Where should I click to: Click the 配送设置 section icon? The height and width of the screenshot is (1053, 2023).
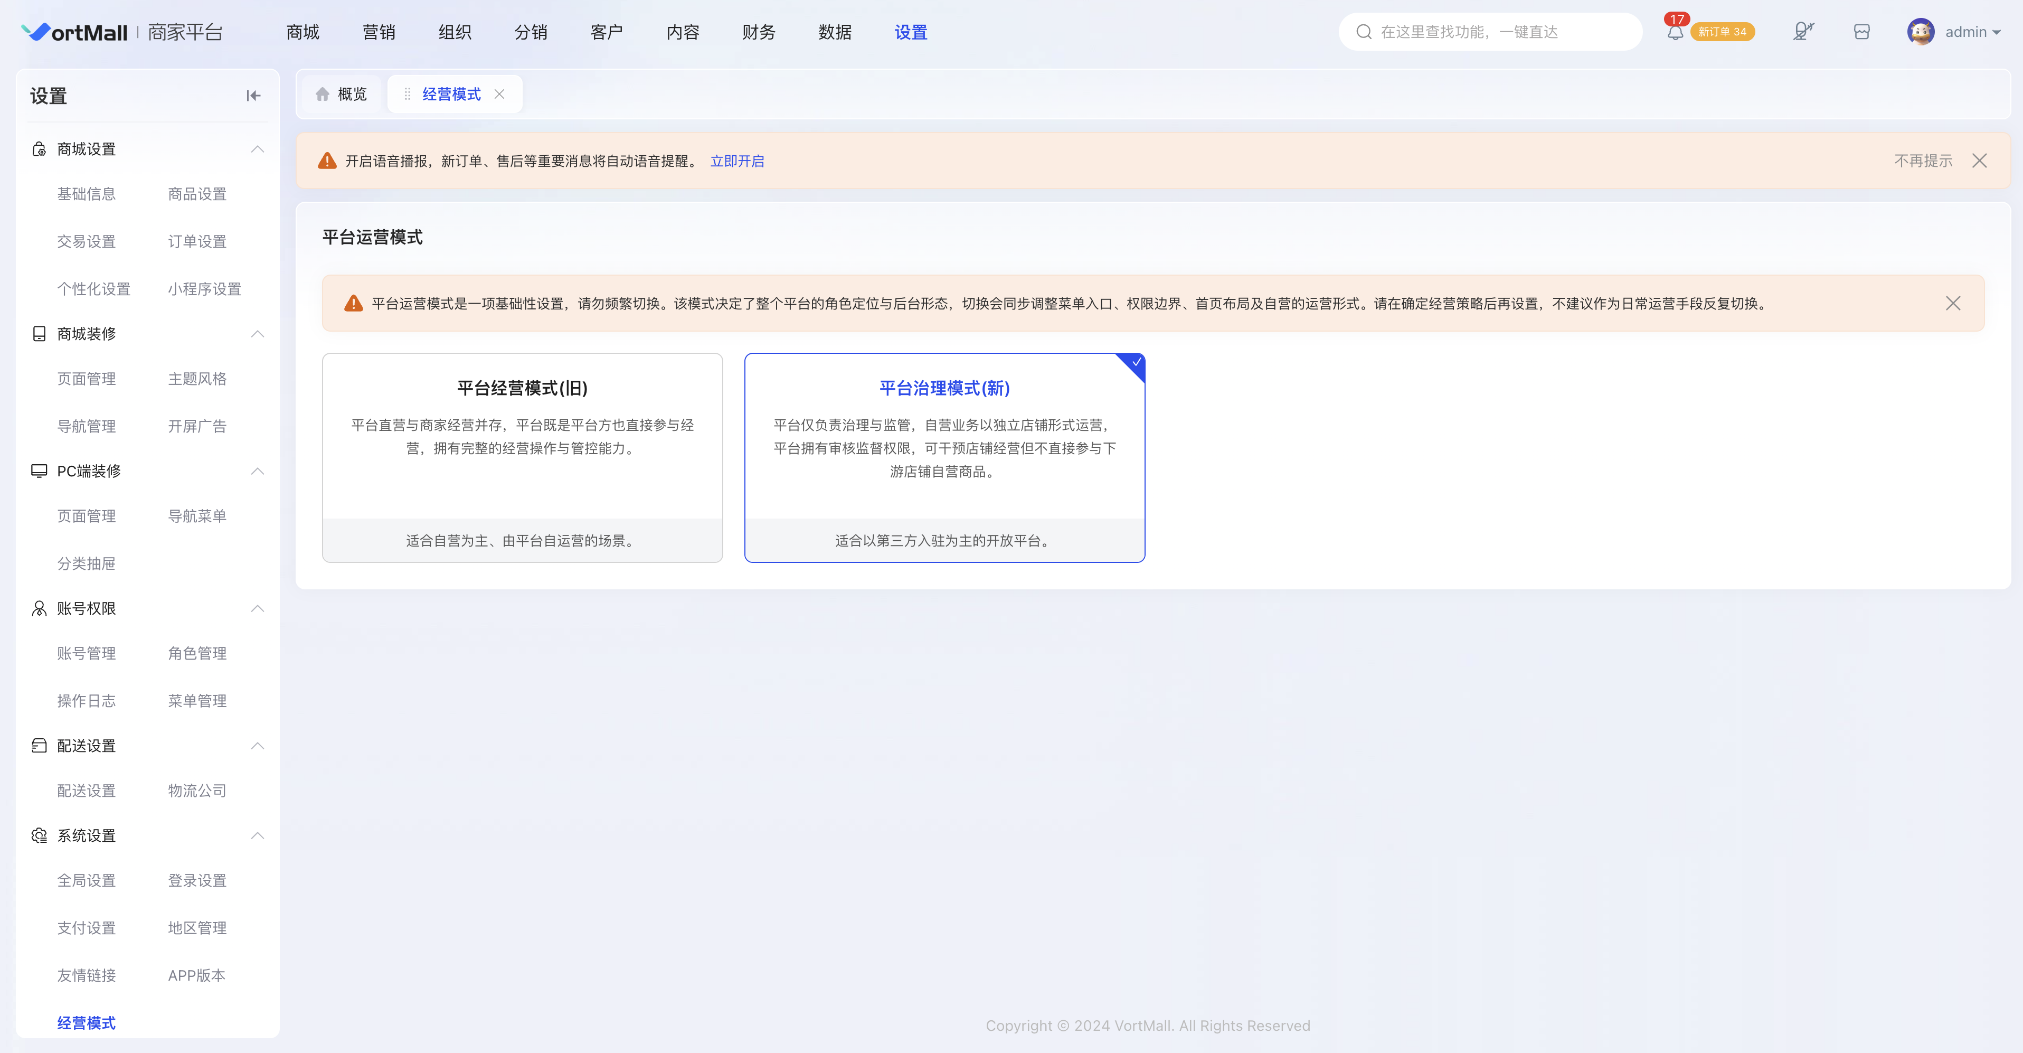(x=39, y=746)
